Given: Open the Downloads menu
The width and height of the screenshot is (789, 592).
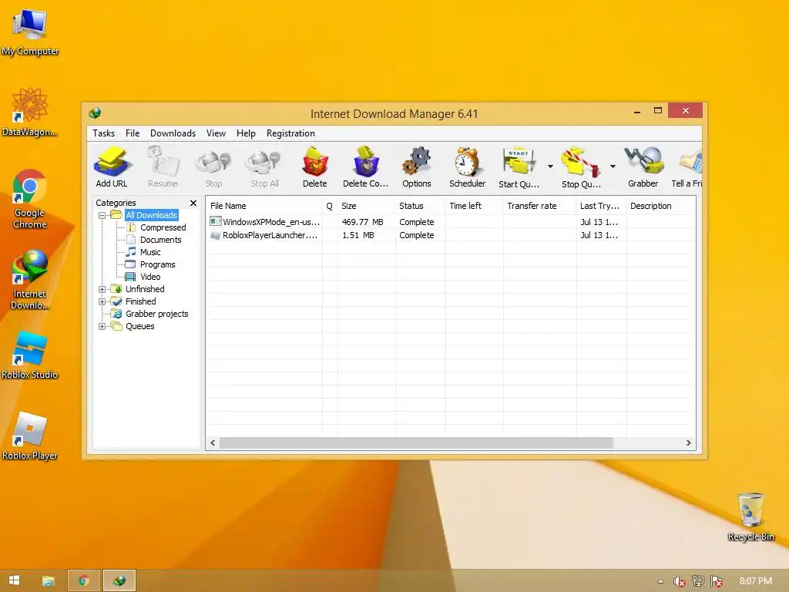Looking at the screenshot, I should [x=173, y=133].
